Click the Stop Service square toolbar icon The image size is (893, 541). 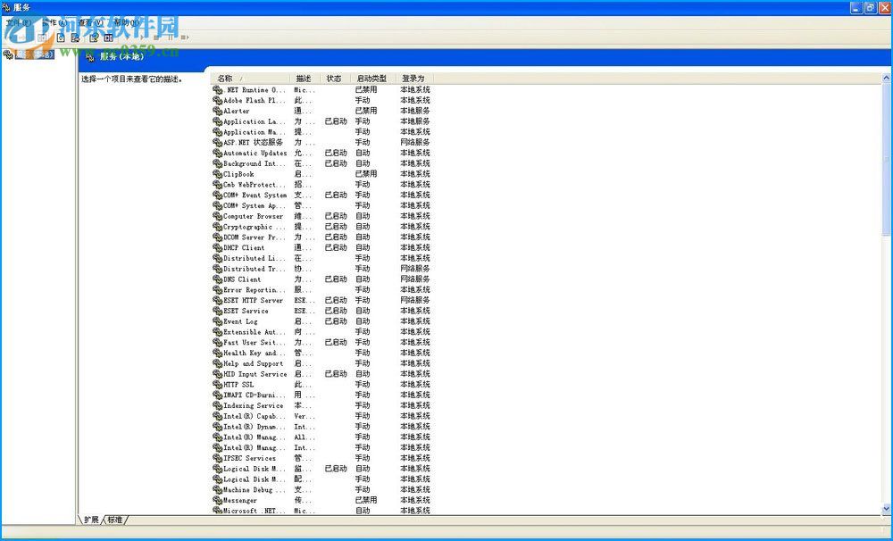tap(156, 37)
